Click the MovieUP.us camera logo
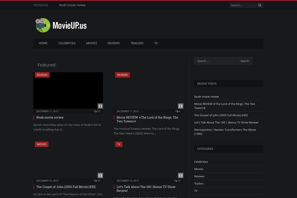Viewport: 297px width, 198px height. [x=43, y=25]
